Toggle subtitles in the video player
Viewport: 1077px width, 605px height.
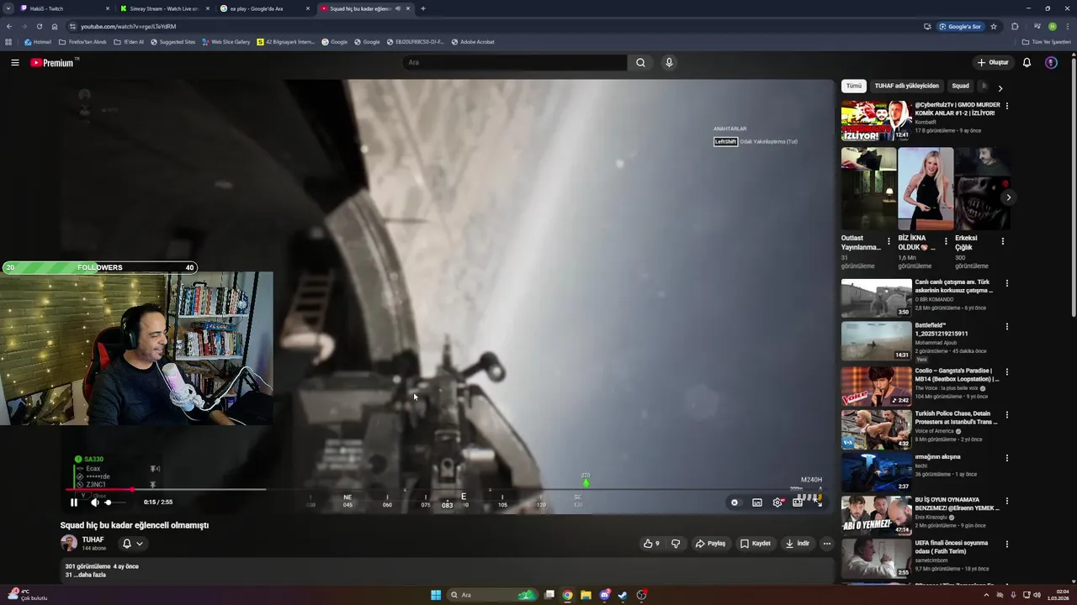pyautogui.click(x=756, y=502)
